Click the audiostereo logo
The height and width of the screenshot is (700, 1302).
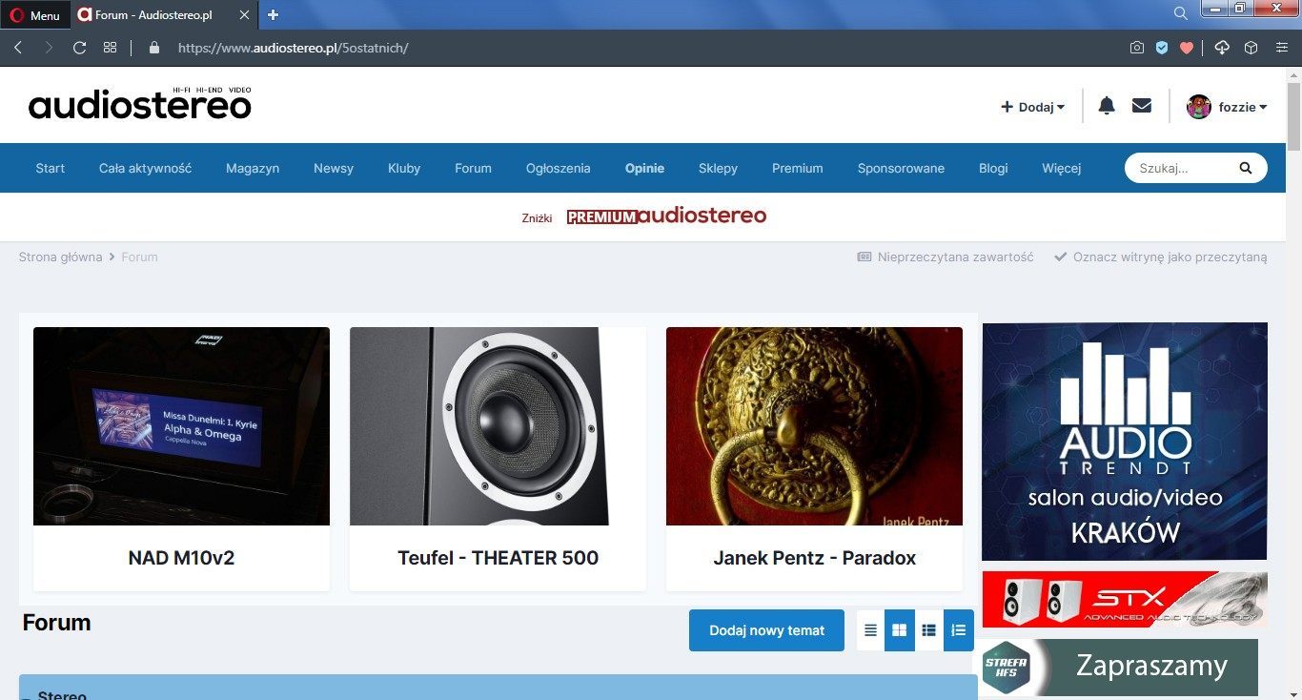coord(140,104)
